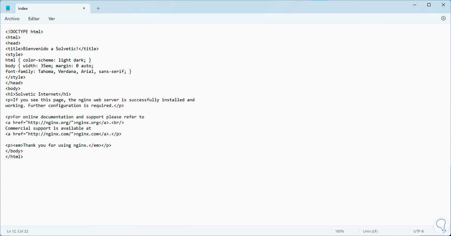Maximize the Notepad window
451x236 pixels.
429,5
